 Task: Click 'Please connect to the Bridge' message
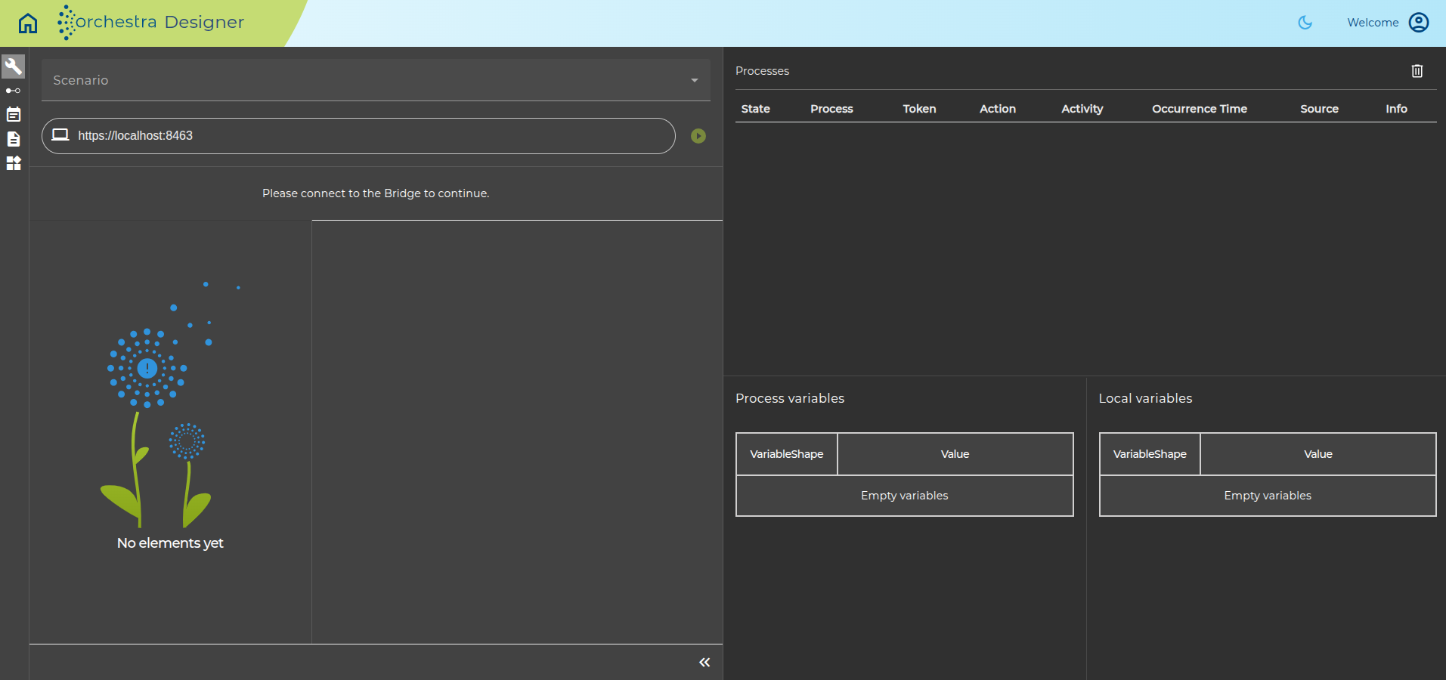[x=376, y=193]
